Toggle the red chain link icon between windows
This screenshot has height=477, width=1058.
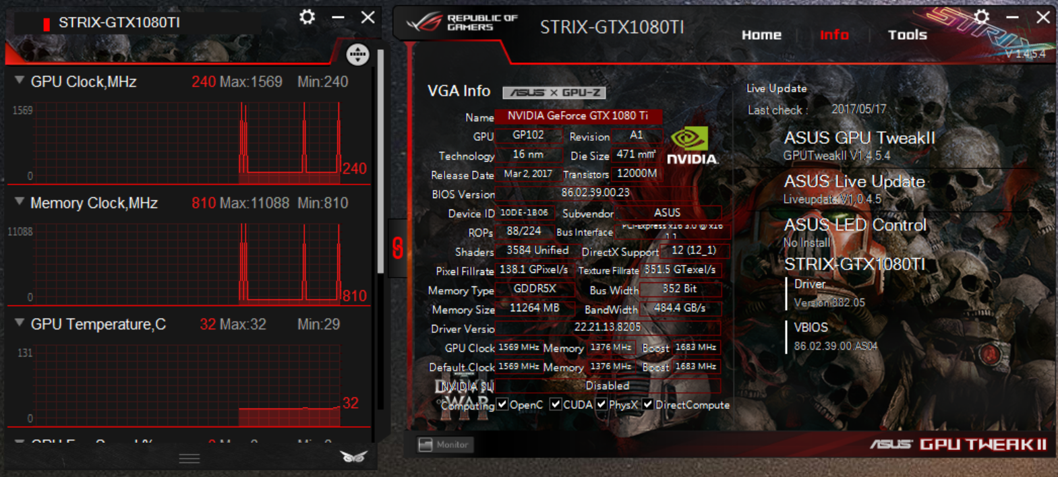click(x=398, y=248)
